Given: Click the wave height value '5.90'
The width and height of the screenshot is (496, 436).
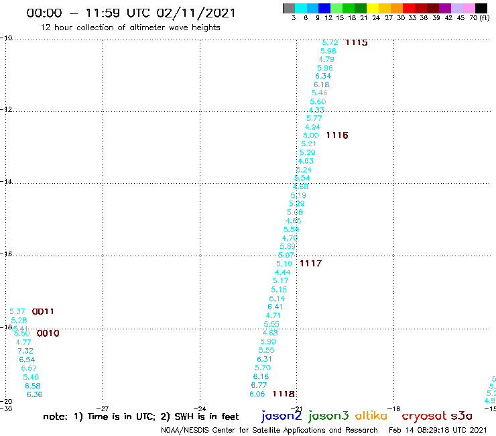Looking at the screenshot, I should point(268,341).
